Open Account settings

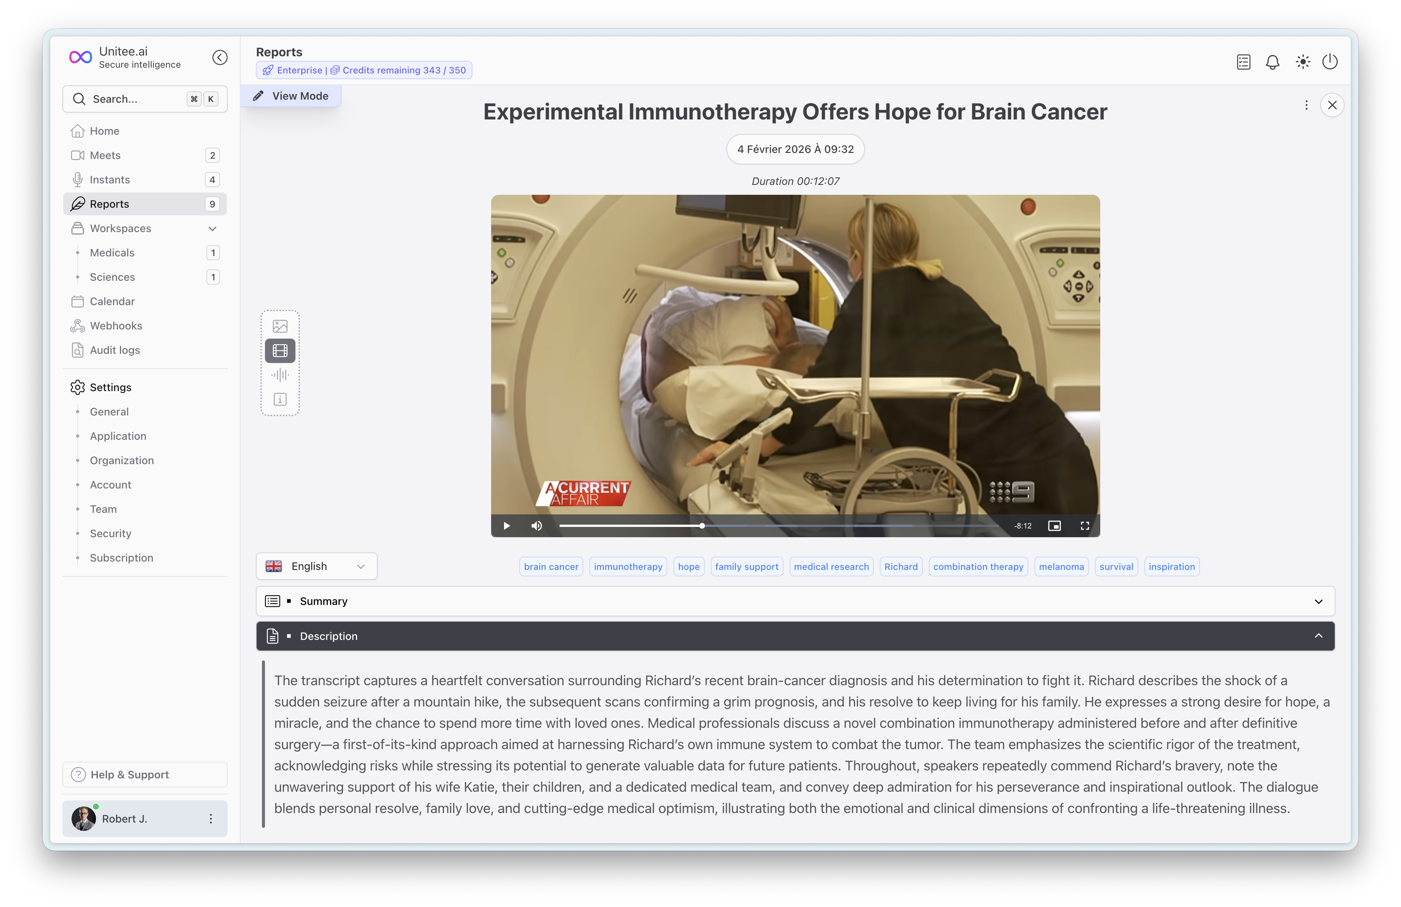[x=111, y=485]
